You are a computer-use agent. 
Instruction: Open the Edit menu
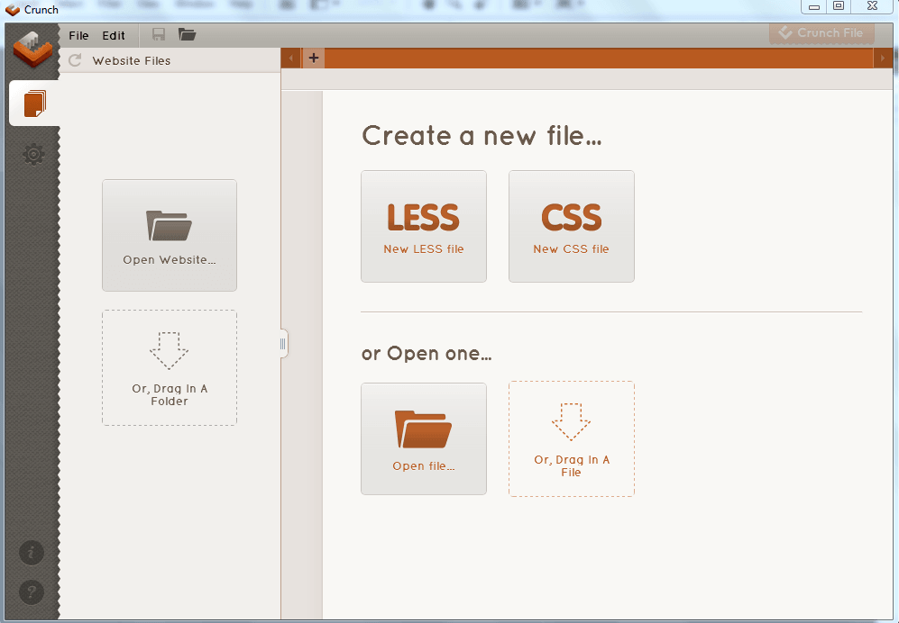pyautogui.click(x=114, y=36)
